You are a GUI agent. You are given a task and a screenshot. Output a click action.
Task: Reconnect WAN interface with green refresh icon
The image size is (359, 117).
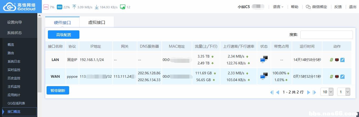tap(331, 77)
